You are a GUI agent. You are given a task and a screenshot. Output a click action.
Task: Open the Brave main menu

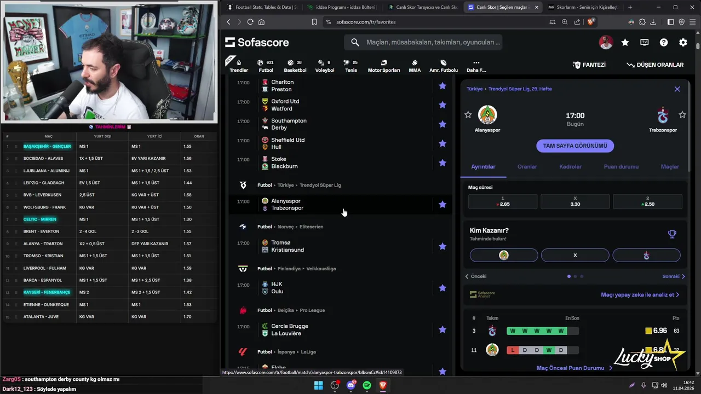(693, 22)
